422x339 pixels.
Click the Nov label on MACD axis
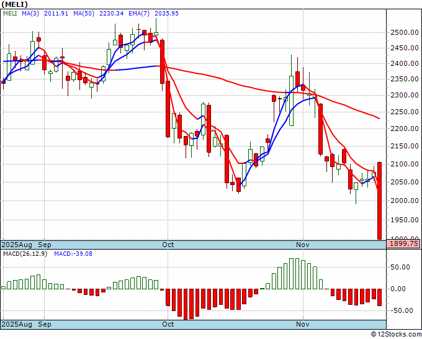(303, 324)
